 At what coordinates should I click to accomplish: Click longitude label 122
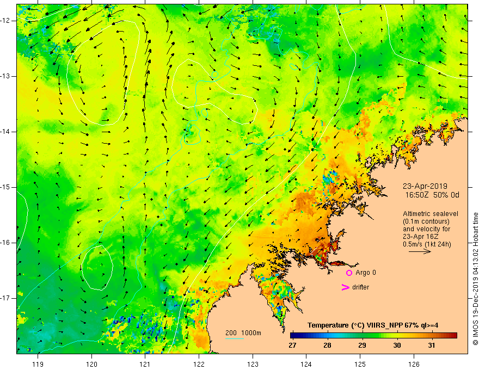[199, 364]
